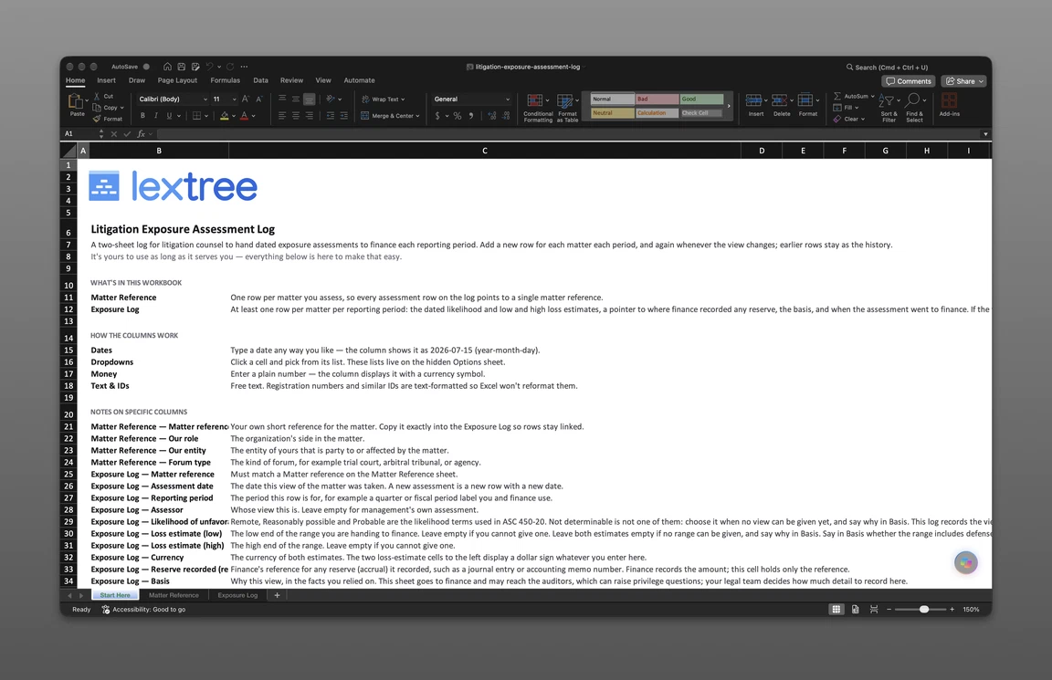Open the Comments button
The width and height of the screenshot is (1052, 680).
[x=909, y=81]
